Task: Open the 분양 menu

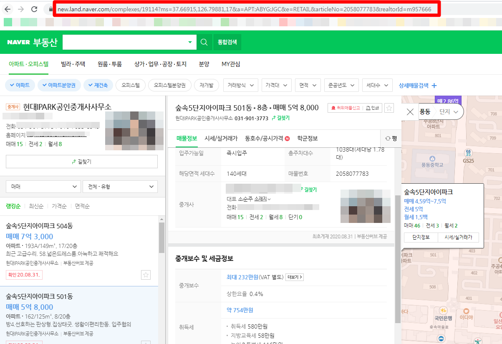Action: pyautogui.click(x=204, y=64)
